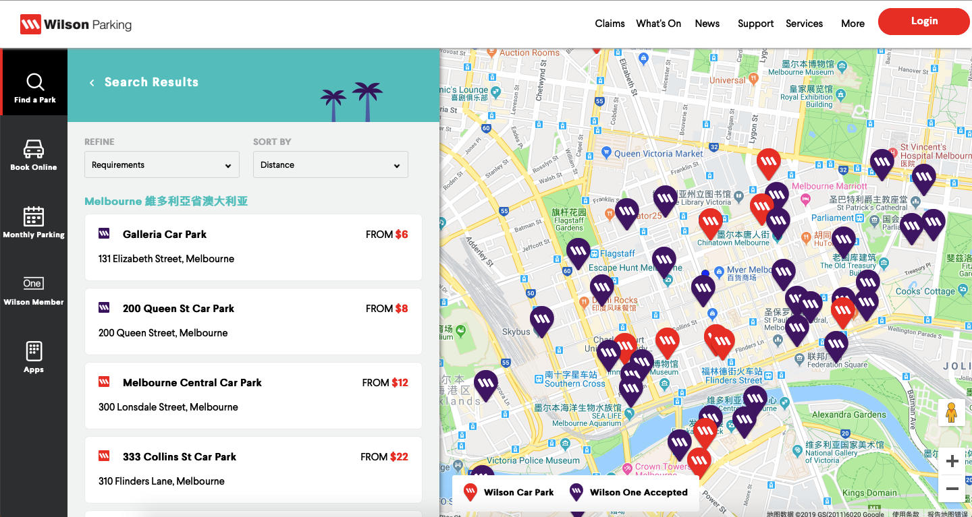
Task: Click the Wilson Parking logo
Action: pyautogui.click(x=76, y=25)
